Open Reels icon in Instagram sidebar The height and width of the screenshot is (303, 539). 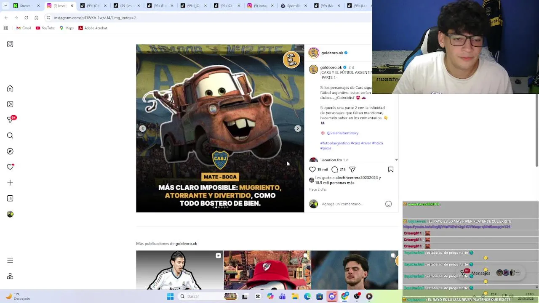pyautogui.click(x=10, y=104)
